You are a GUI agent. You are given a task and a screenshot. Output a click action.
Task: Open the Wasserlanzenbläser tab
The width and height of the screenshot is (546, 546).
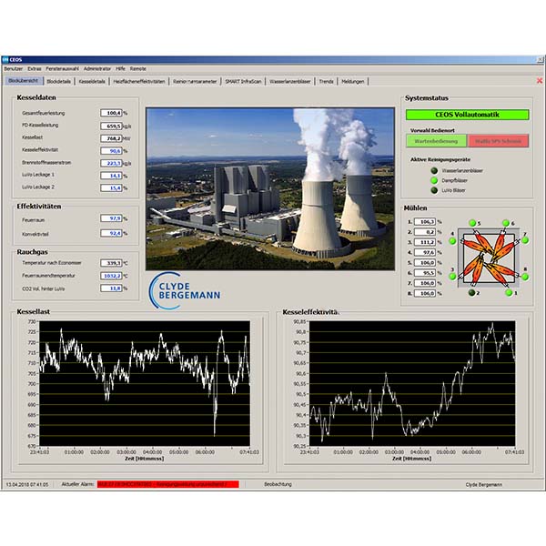[x=290, y=82]
